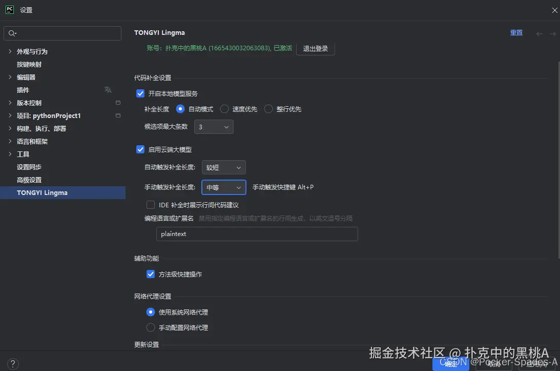Select 自动模式 radio button

pyautogui.click(x=180, y=109)
